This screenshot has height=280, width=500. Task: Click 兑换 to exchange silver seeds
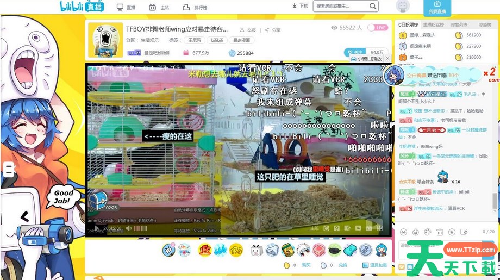tap(343, 265)
